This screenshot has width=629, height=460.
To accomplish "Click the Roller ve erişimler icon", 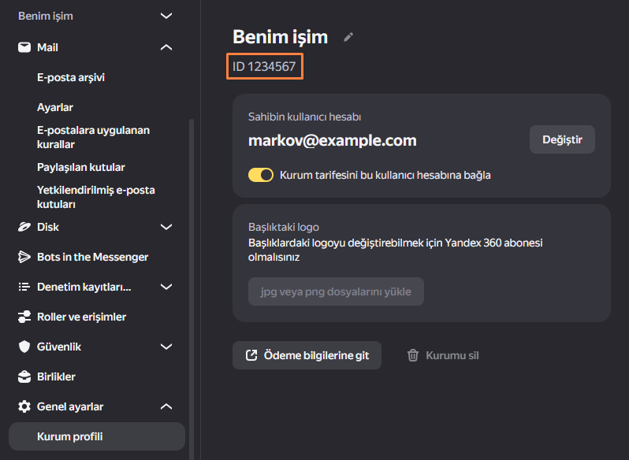I will click(x=24, y=317).
